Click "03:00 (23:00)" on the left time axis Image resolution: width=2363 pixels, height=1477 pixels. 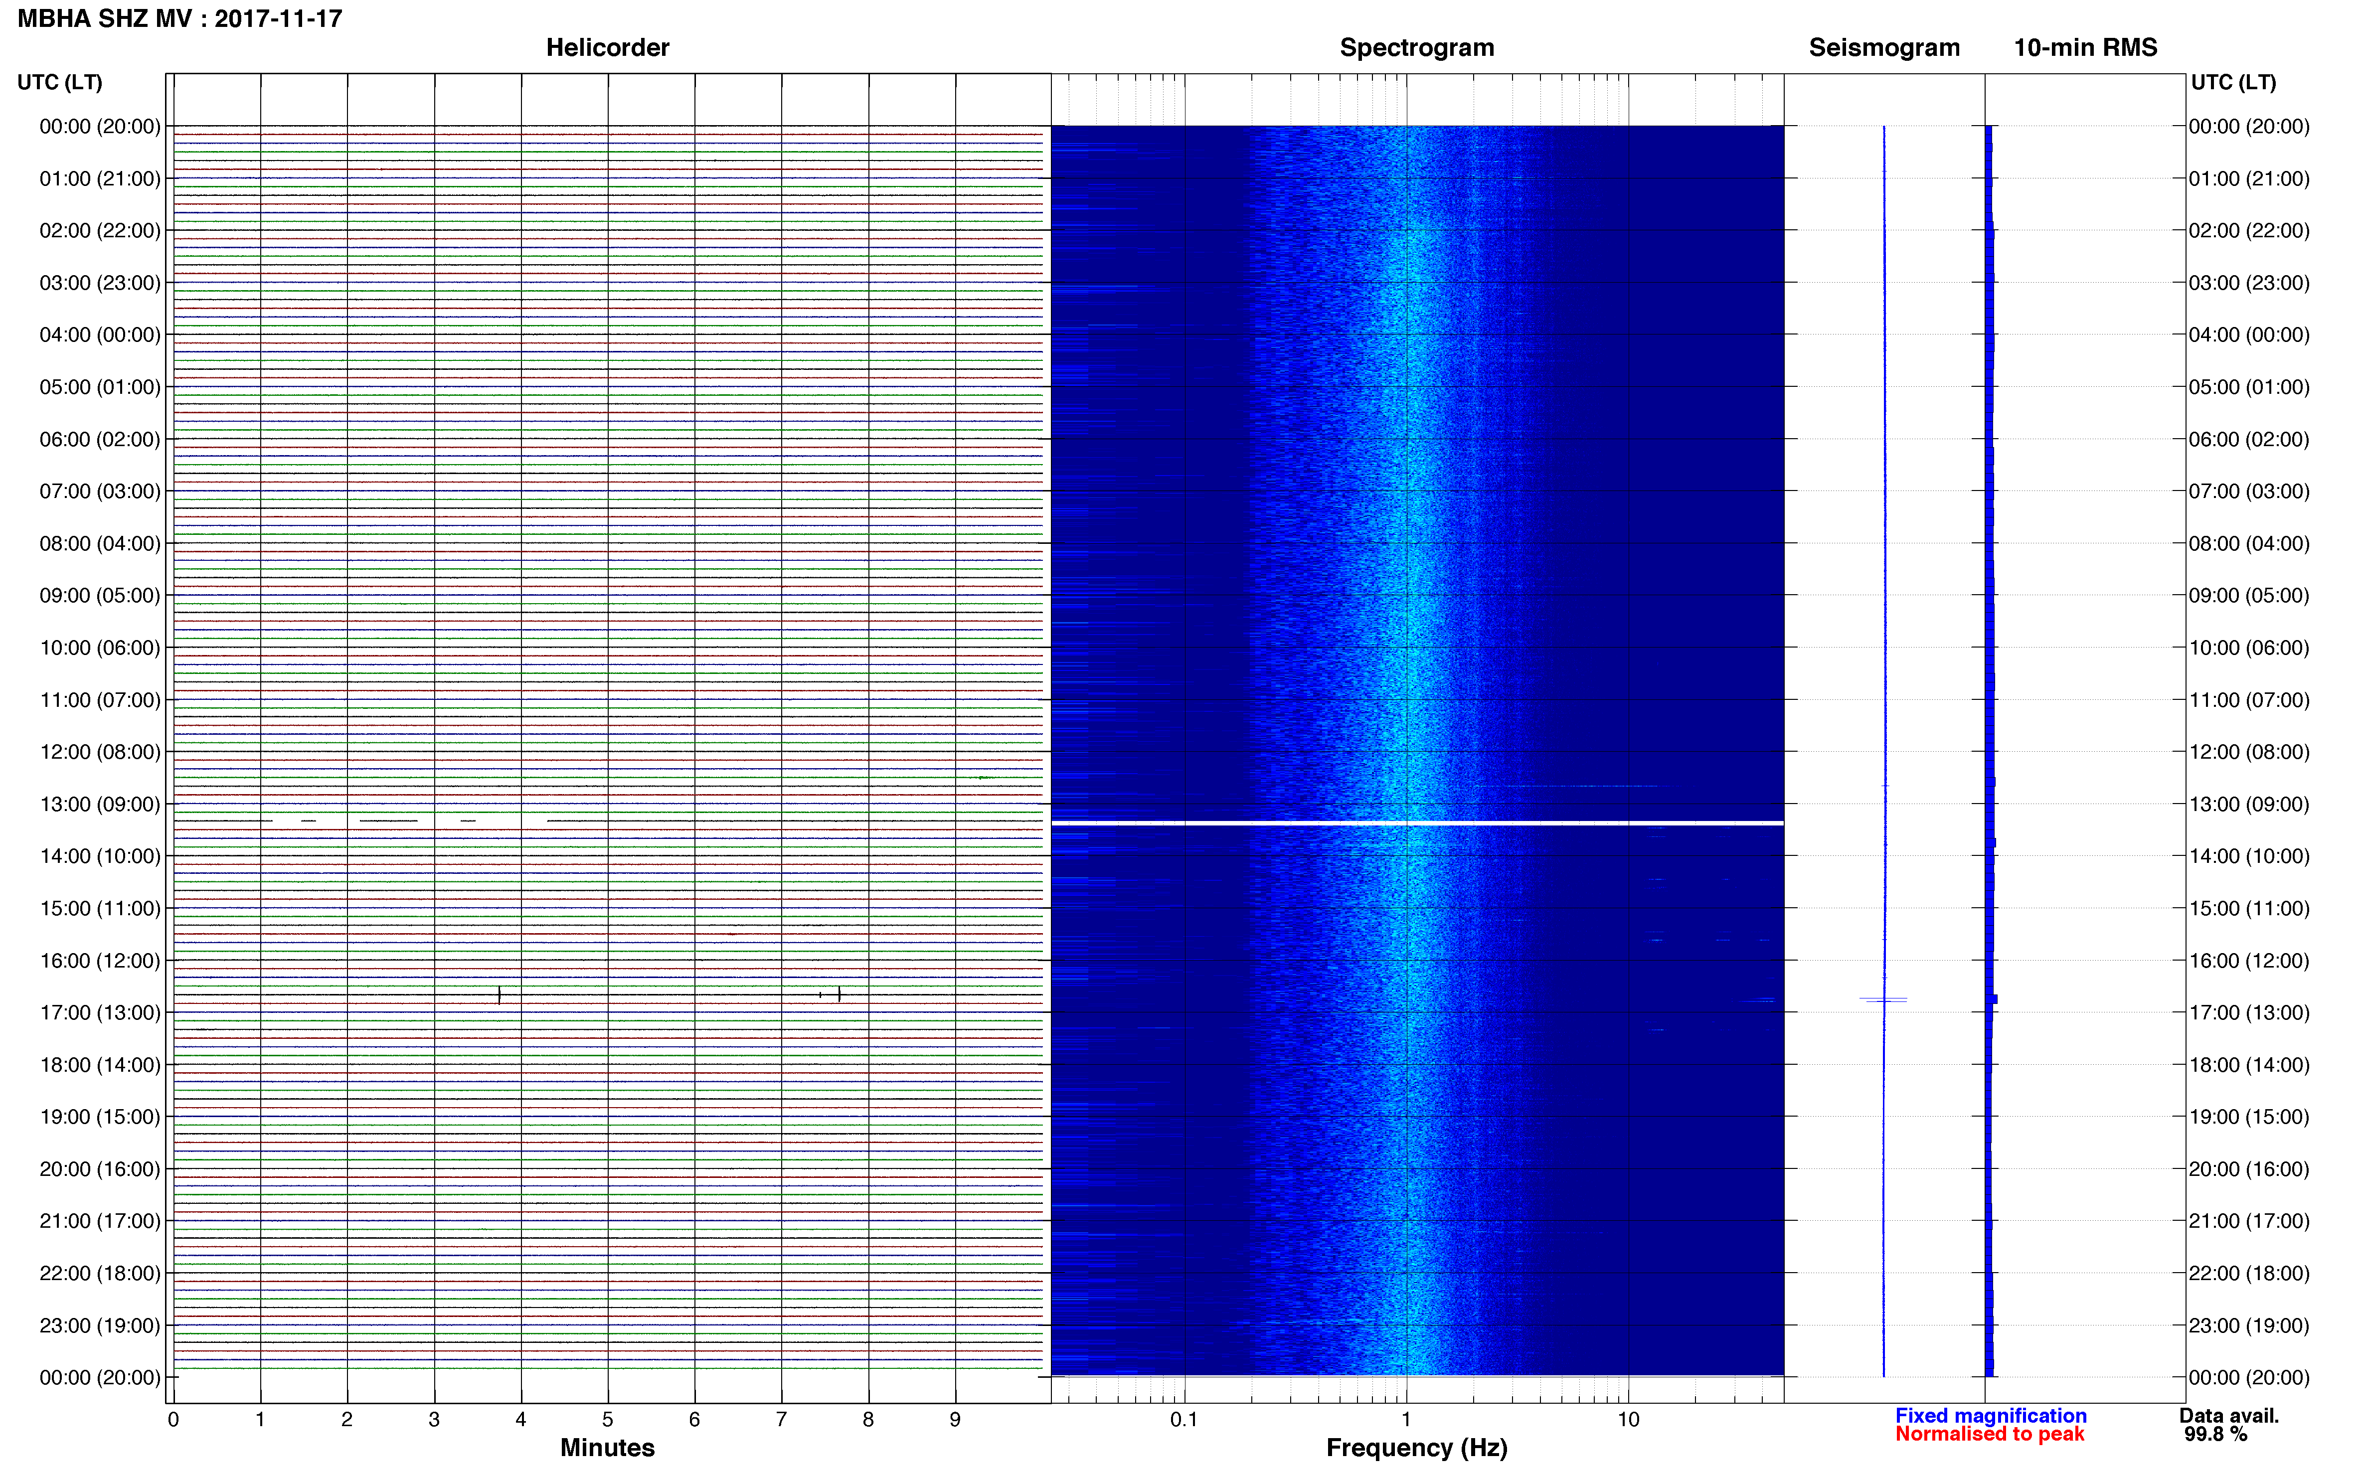tap(100, 283)
